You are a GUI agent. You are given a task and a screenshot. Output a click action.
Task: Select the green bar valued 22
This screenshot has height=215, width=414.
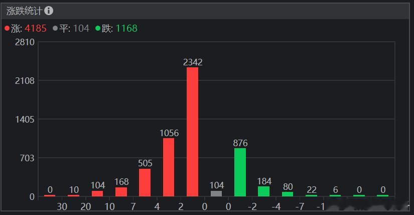[311, 196]
